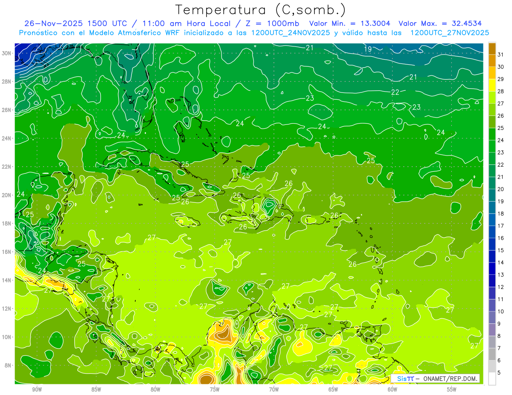Click the 22N latitude axis label
Screen dimensions: 512x395
[7, 167]
